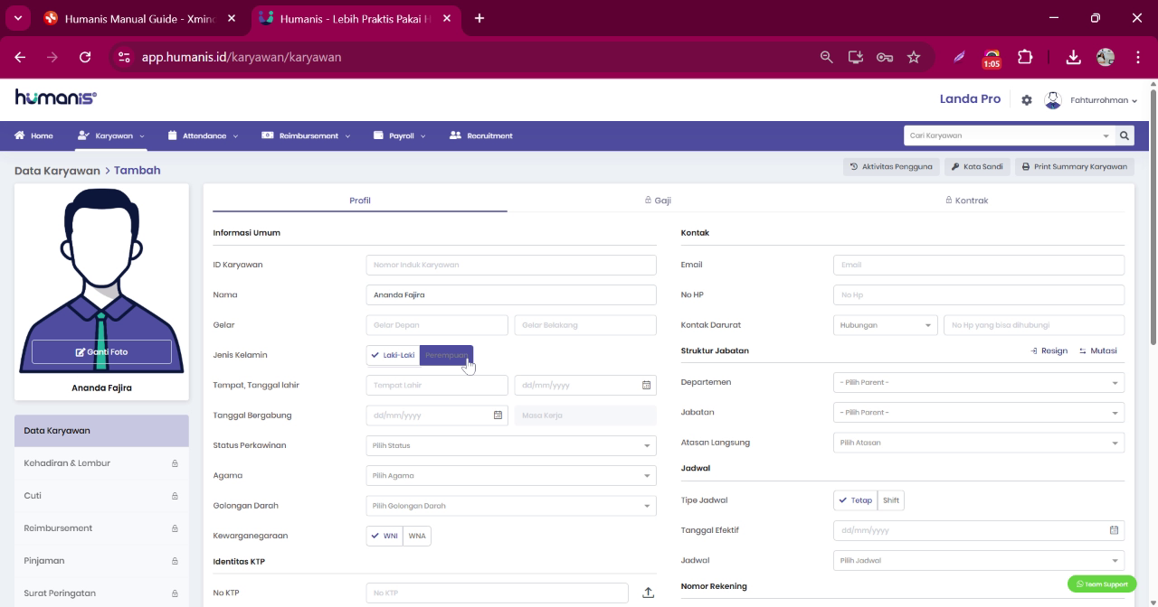
Task: Go to Recruitment menu
Action: 481,135
